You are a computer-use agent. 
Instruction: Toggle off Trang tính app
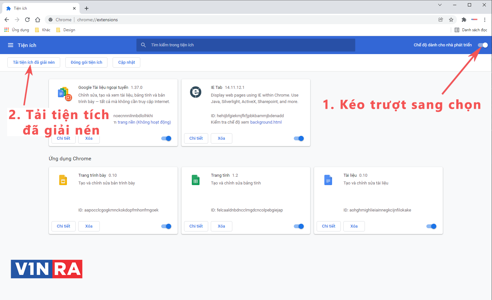click(x=299, y=226)
